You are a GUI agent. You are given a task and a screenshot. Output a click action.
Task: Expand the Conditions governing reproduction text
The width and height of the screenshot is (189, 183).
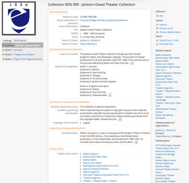pos(120,119)
